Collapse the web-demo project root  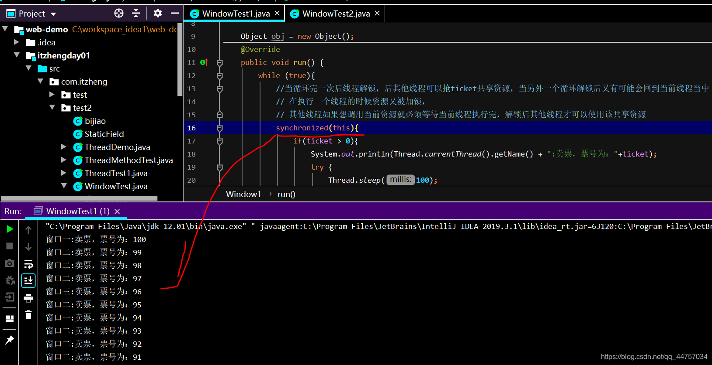[5, 29]
